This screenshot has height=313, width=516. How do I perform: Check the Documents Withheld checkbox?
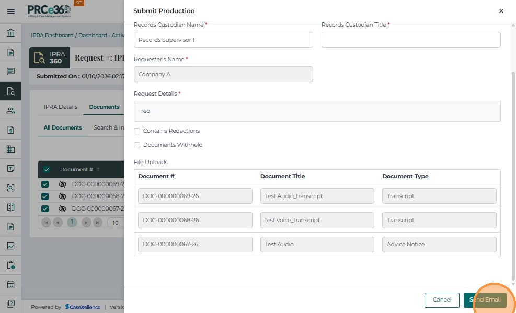(137, 145)
